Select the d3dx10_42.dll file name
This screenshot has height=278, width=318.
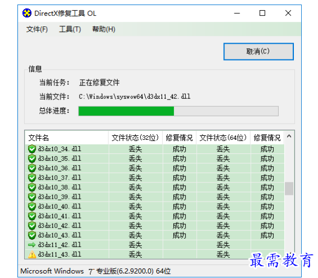[x=59, y=226]
